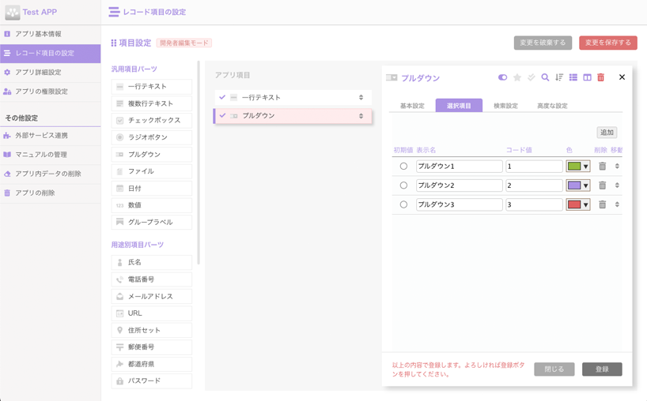Screen dimensions: 647x401
Task: Click the column layout icon in panel header
Action: 587,77
